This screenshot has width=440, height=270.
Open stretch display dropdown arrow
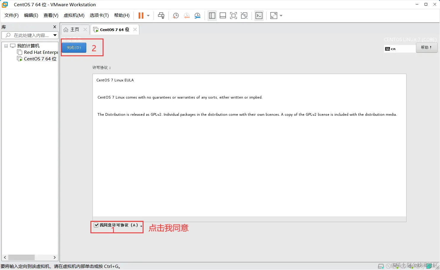281,16
